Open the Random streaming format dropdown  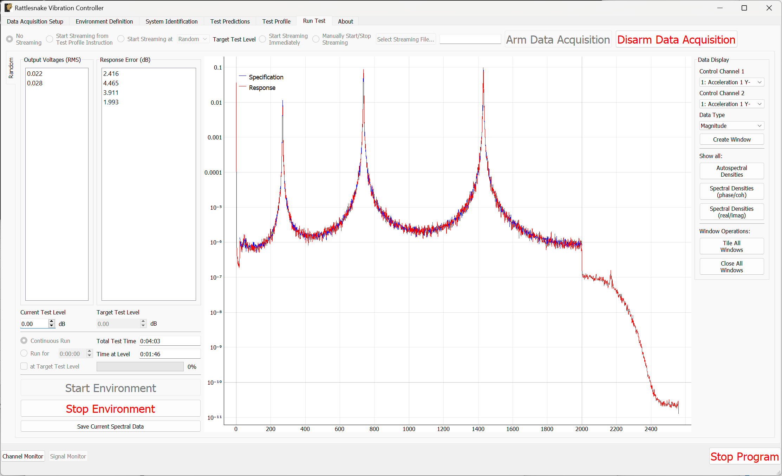193,39
